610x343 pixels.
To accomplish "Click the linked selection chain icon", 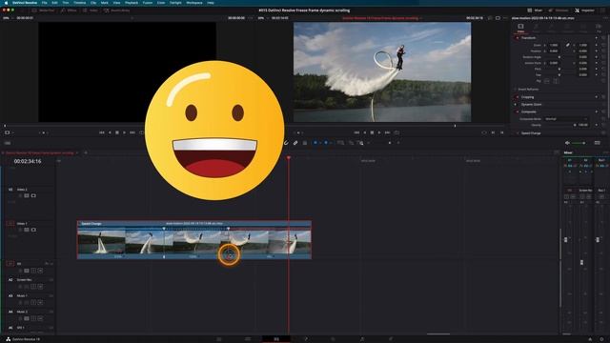I will pyautogui.click(x=295, y=143).
